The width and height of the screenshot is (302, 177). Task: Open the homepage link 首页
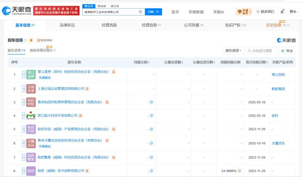(x=175, y=12)
